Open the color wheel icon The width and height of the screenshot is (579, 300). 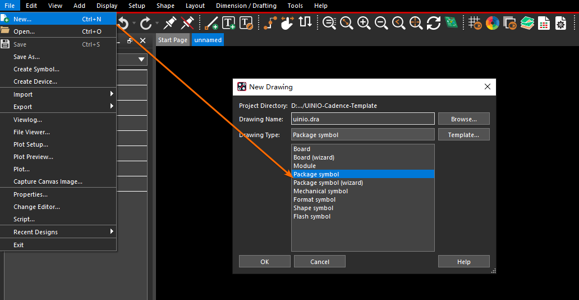[493, 23]
